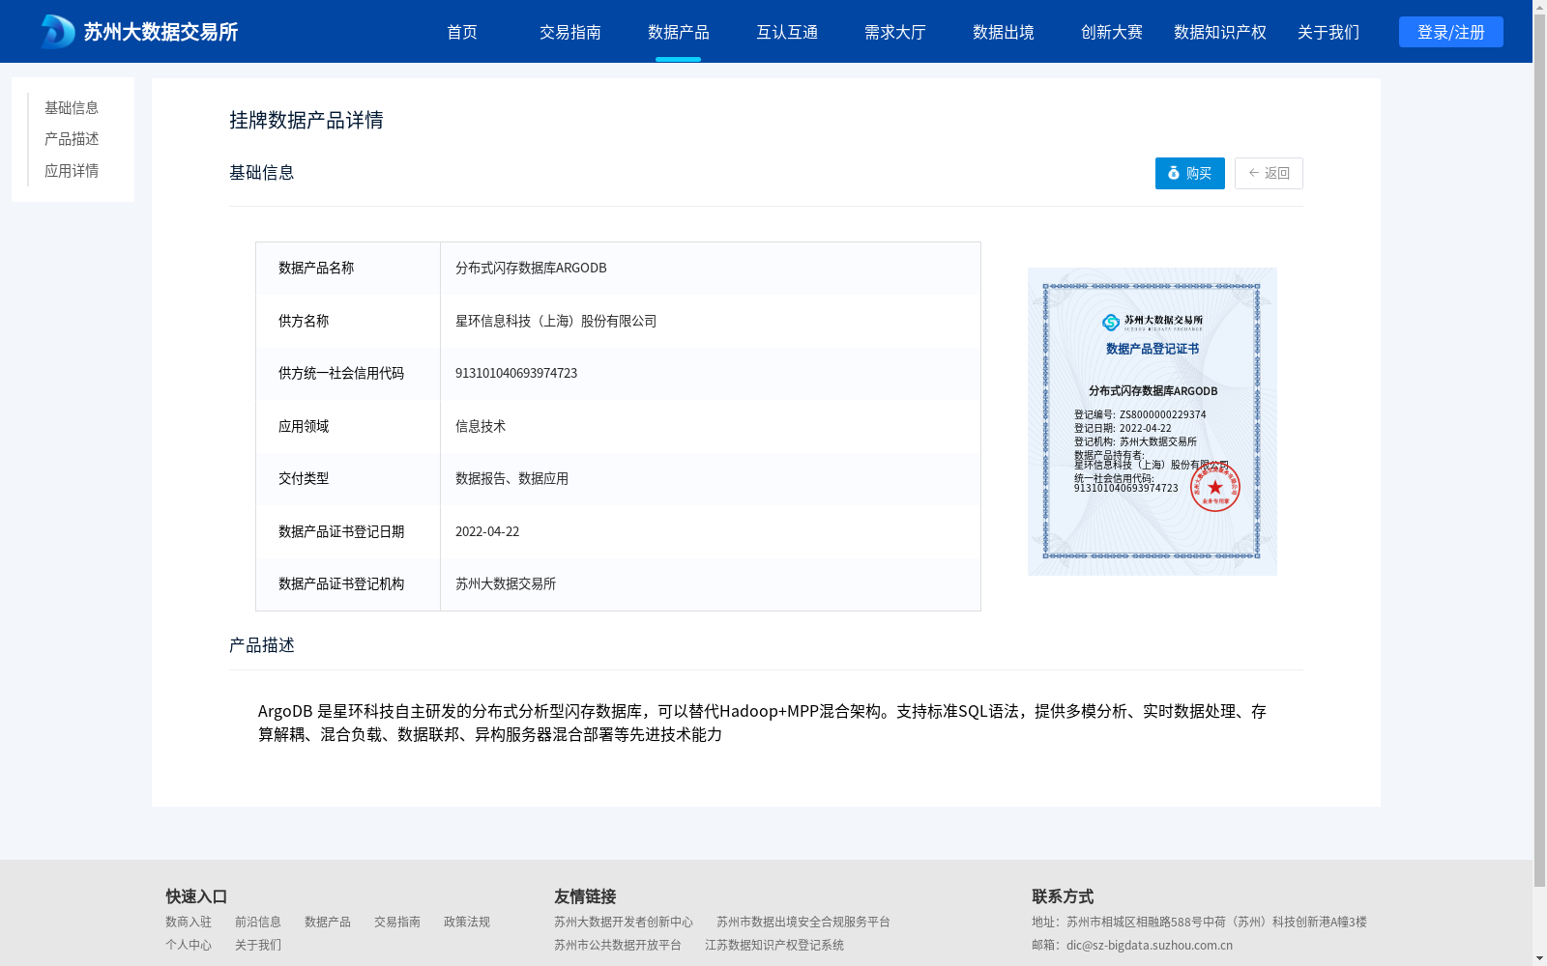Click the 购买 button
Screen dimensions: 1547x966
click(x=1190, y=173)
